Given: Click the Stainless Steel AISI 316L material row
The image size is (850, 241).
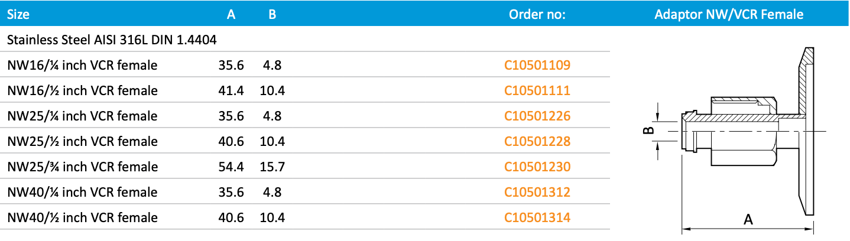Looking at the screenshot, I should 112,40.
